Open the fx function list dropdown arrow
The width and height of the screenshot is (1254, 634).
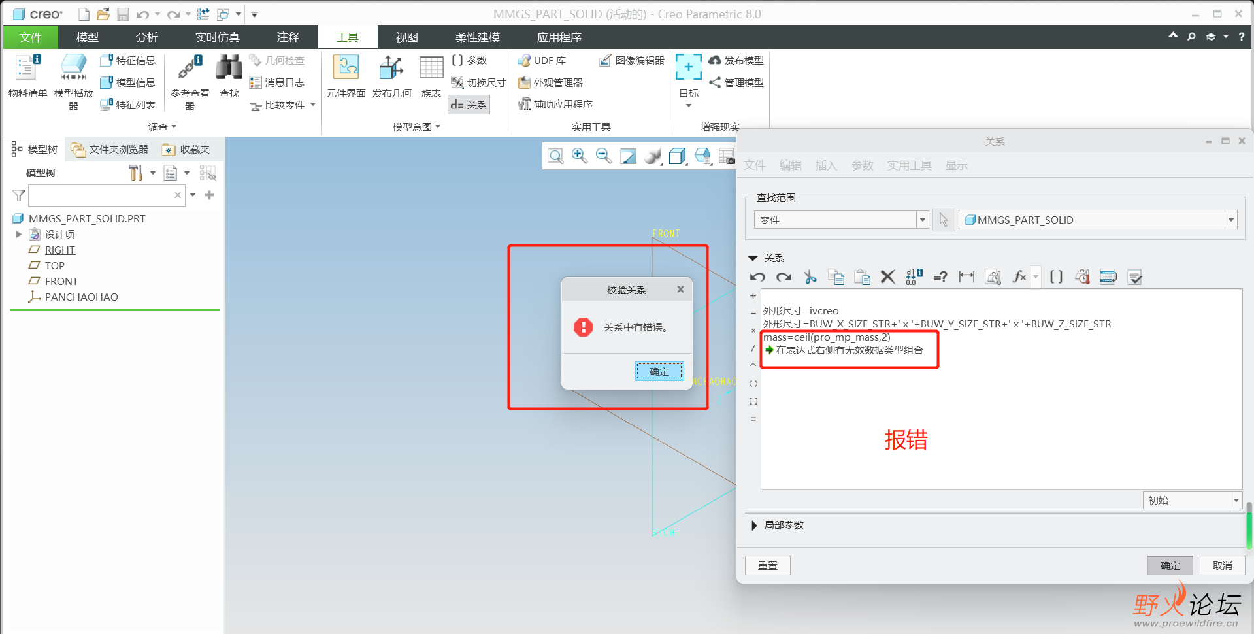pos(1036,277)
